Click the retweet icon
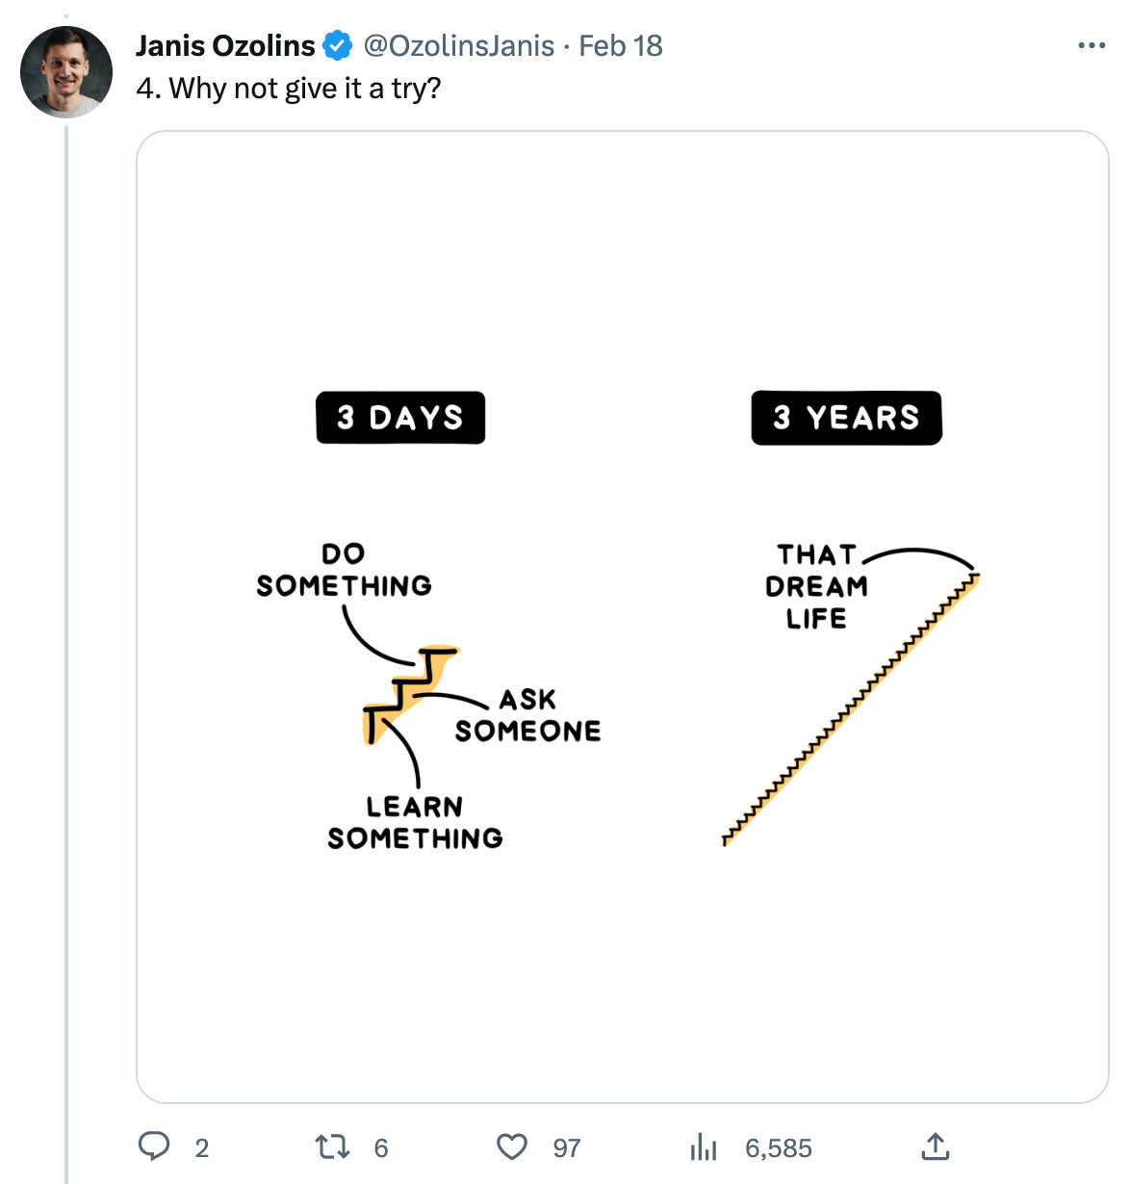Image resolution: width=1130 pixels, height=1184 pixels. click(x=332, y=1146)
